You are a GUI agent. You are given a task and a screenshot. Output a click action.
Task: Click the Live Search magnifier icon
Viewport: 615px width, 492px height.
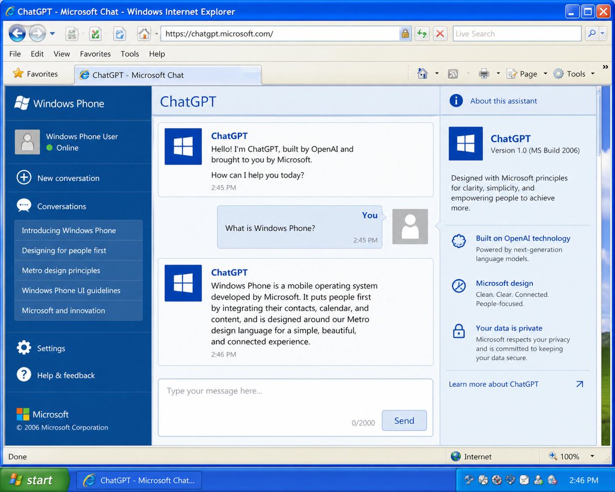(x=591, y=34)
